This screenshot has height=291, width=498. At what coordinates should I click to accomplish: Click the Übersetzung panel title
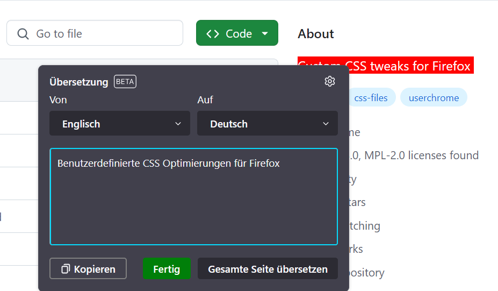coord(79,82)
